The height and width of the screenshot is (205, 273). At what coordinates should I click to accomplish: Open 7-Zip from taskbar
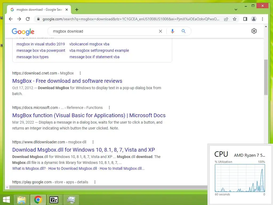pyautogui.click(x=54, y=200)
